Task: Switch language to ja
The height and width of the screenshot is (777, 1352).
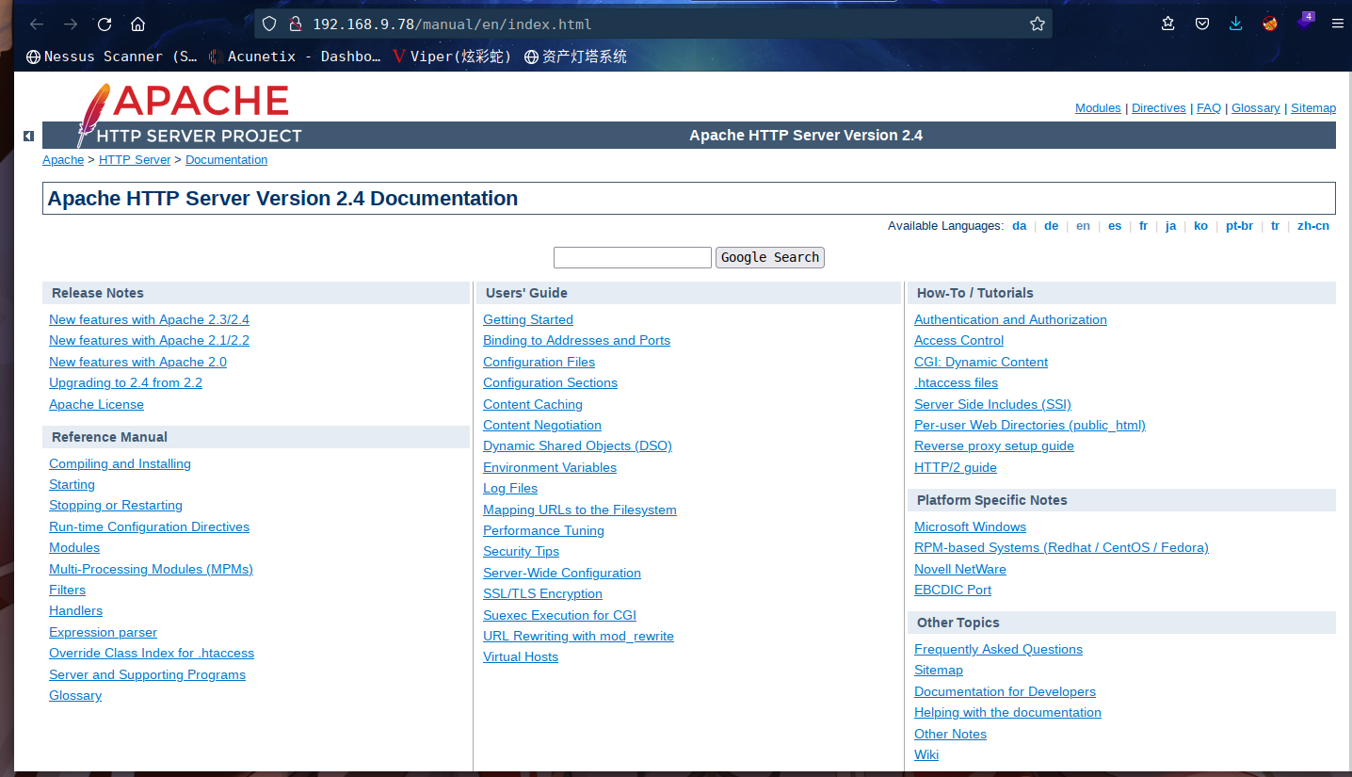Action: 1170,226
